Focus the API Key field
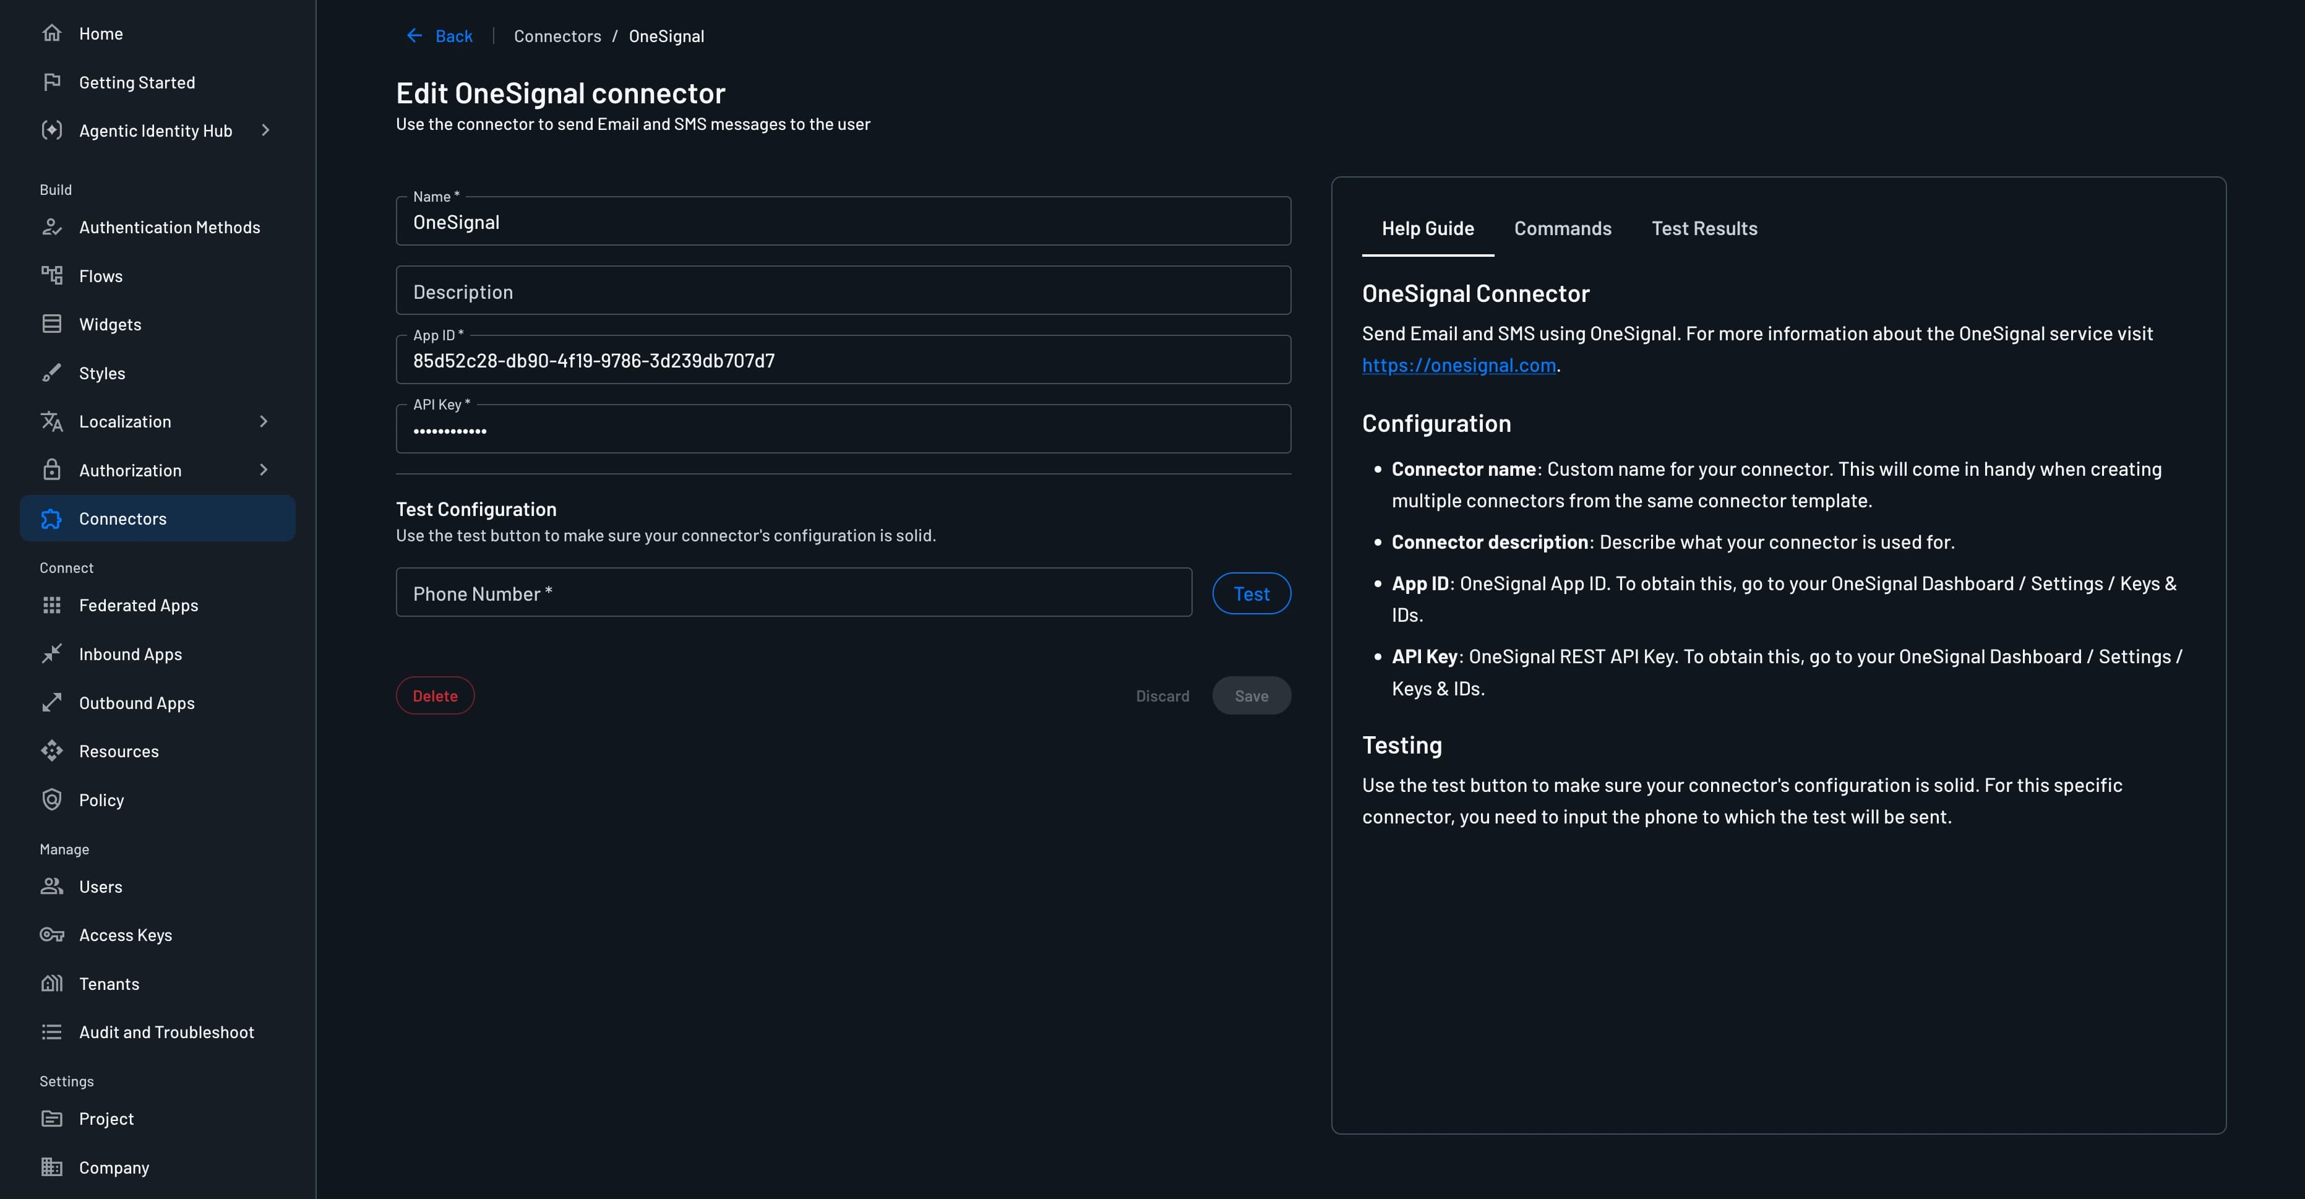This screenshot has height=1199, width=2305. [843, 429]
